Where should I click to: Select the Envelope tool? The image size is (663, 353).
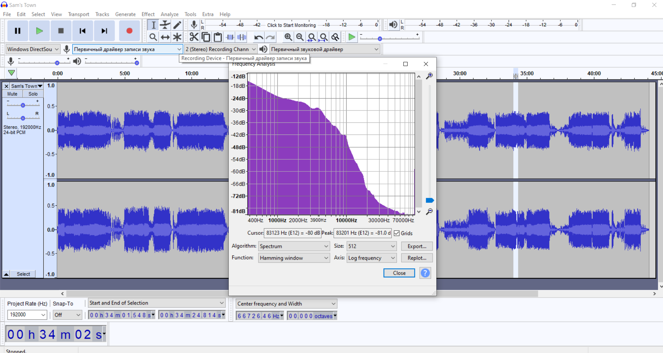pos(165,25)
